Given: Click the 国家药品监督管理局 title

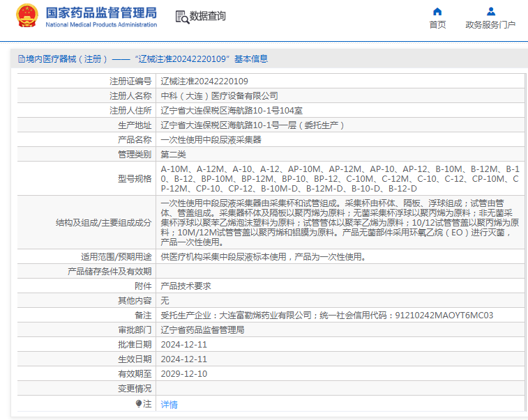Looking at the screenshot, I should (x=101, y=13).
